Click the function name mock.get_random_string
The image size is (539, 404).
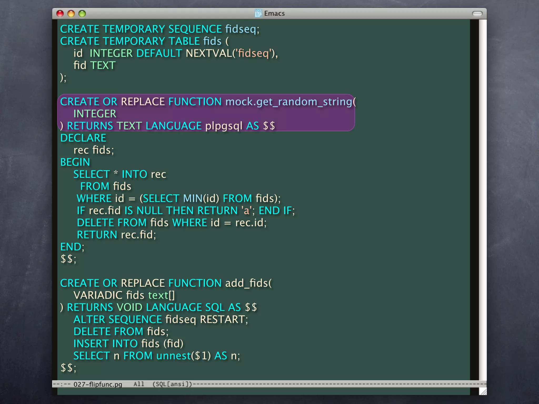pyautogui.click(x=289, y=102)
